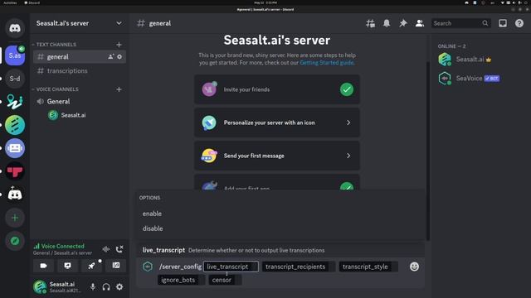This screenshot has height=298, width=531.
Task: Toggle the Member List icon
Action: click(420, 23)
